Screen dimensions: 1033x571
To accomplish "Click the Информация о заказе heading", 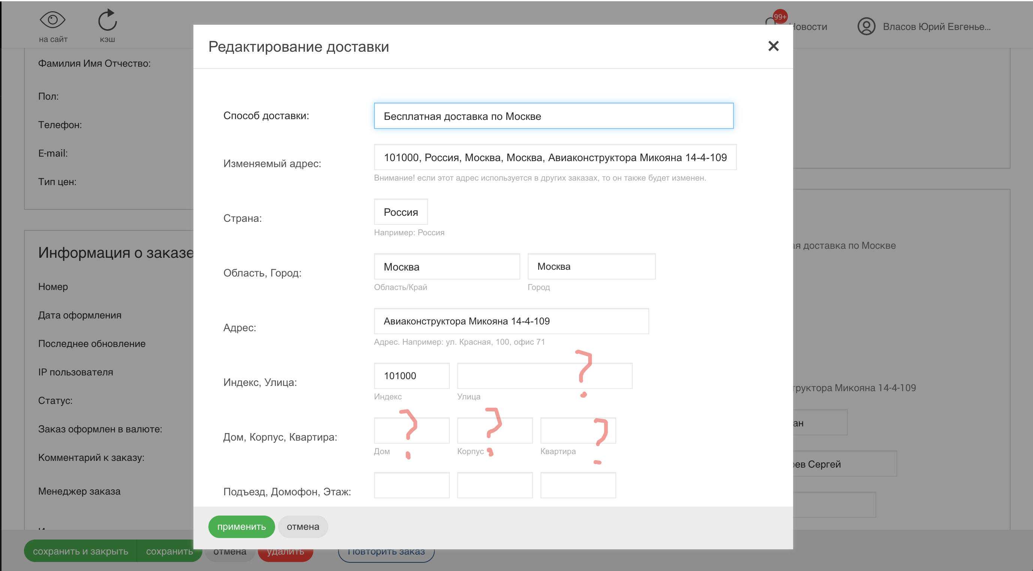I will (x=116, y=253).
